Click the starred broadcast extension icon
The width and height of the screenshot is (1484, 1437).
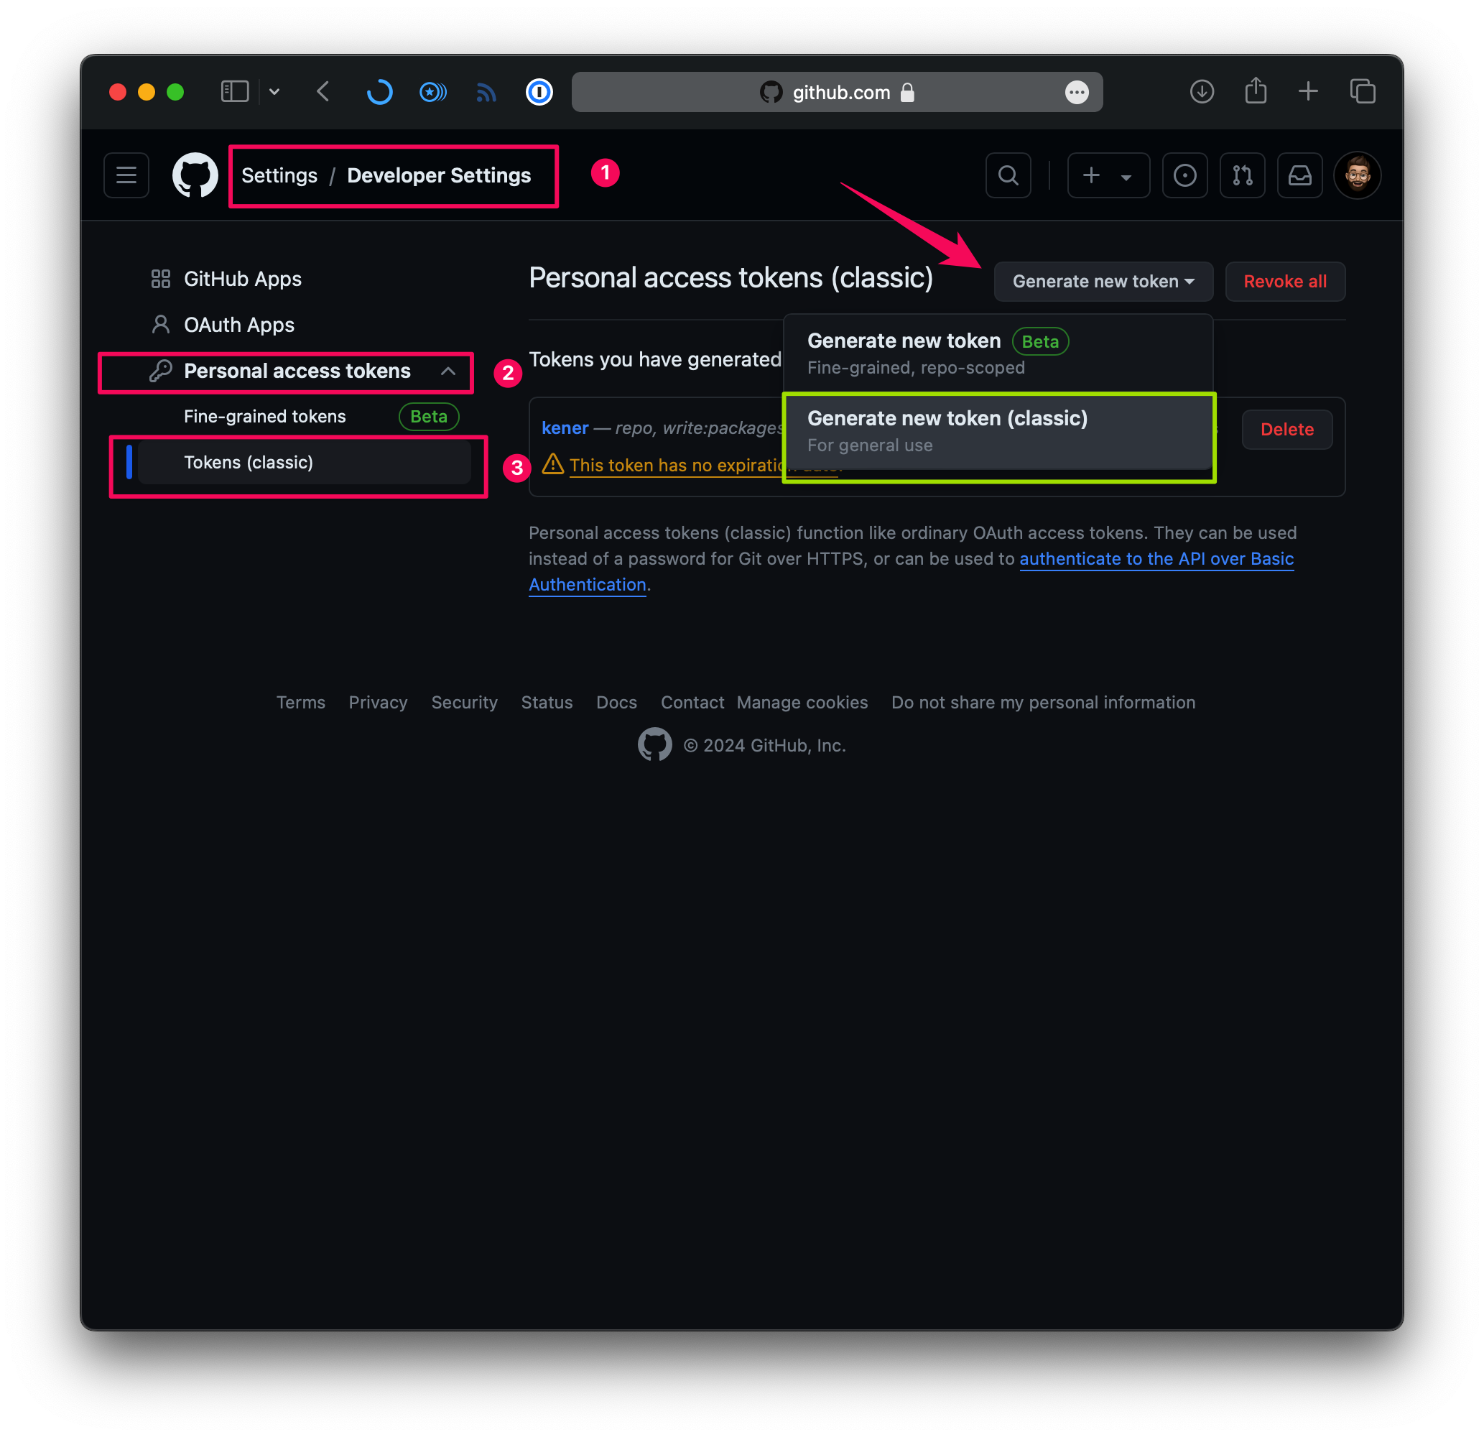click(433, 92)
